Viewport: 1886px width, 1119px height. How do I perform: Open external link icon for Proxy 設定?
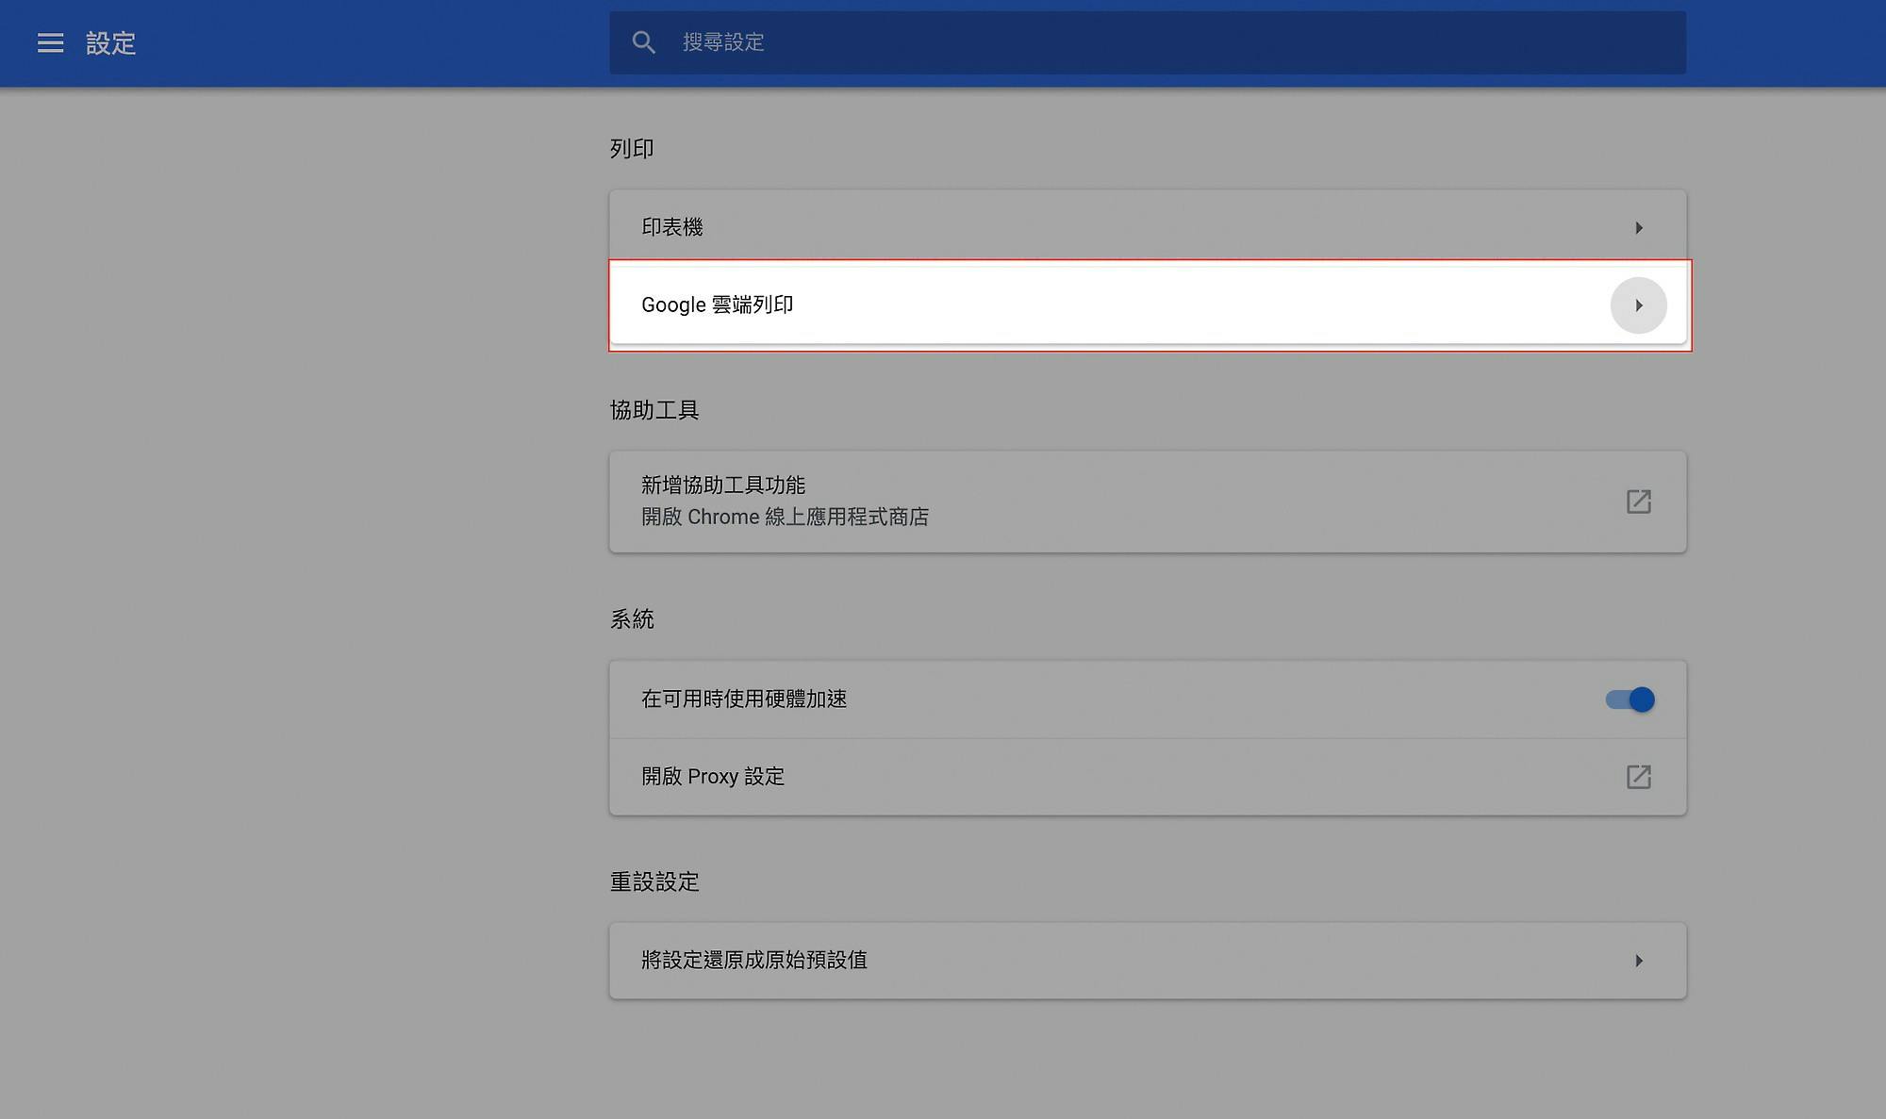tap(1639, 777)
